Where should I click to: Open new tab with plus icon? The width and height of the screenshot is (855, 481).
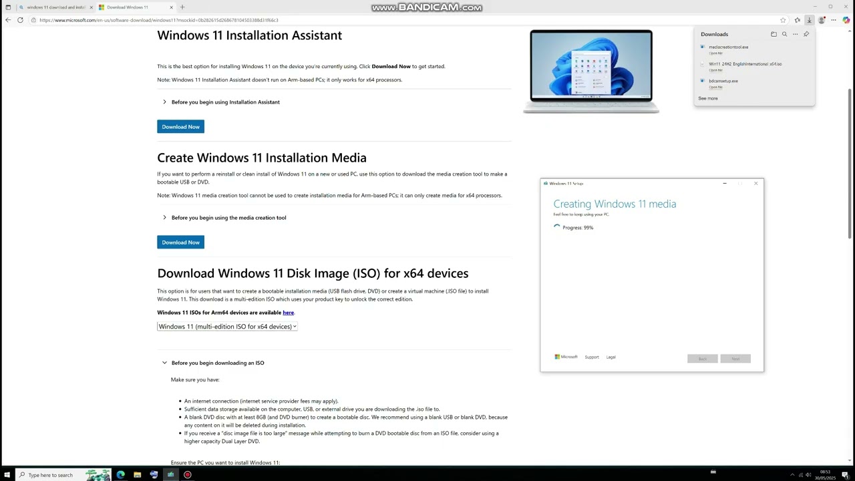pos(182,7)
